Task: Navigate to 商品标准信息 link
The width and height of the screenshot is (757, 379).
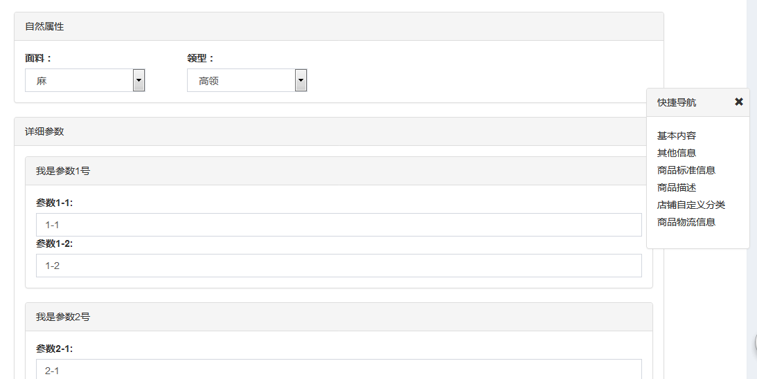Action: 686,170
